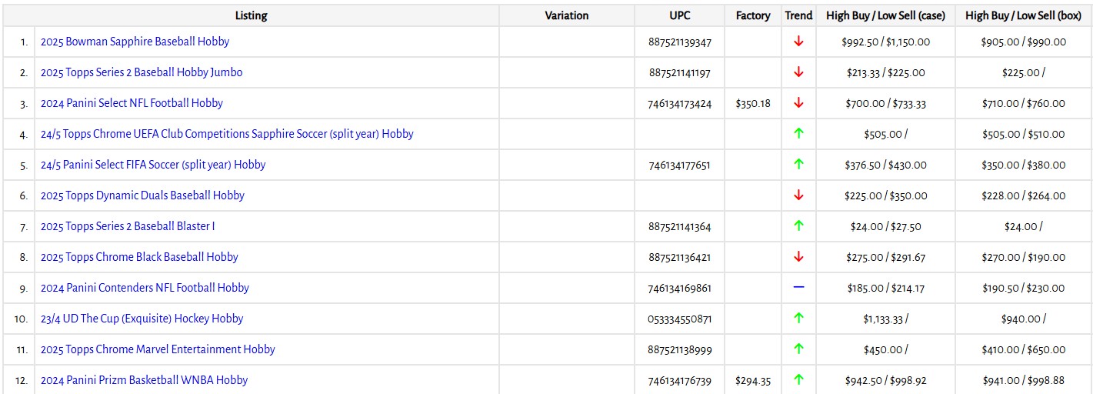Select UPC 746134176739
This screenshot has height=394, width=1093.
click(x=680, y=381)
